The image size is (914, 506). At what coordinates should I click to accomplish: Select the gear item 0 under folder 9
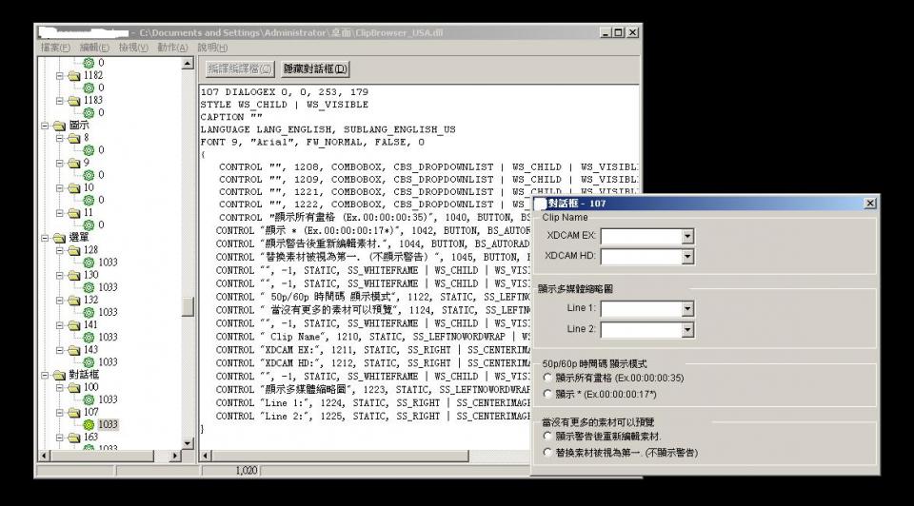[x=89, y=175]
